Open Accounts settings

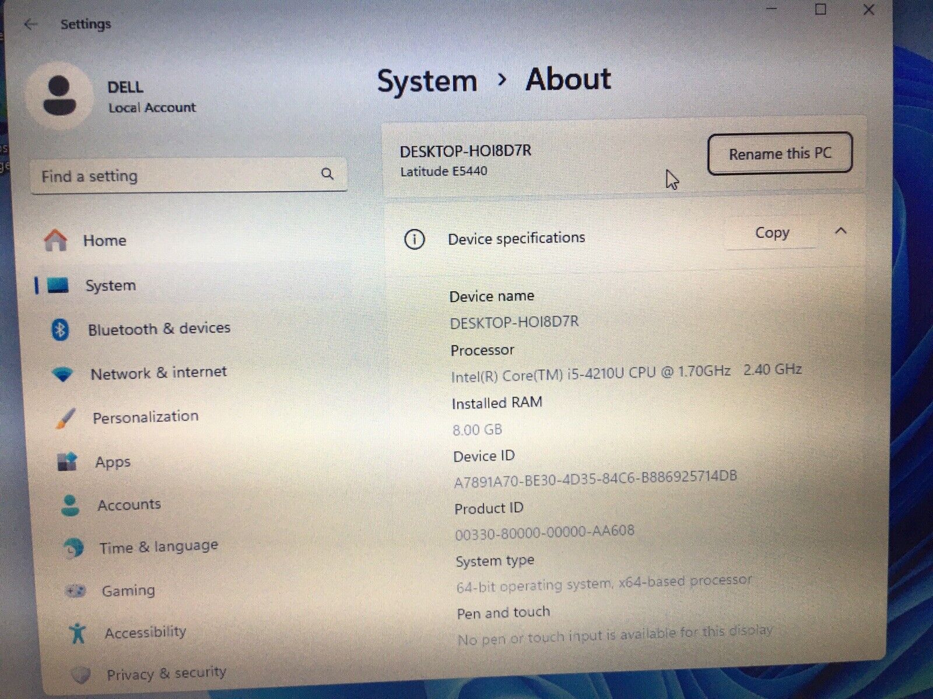coord(129,504)
